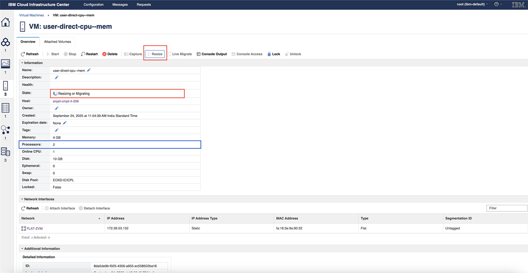This screenshot has width=528, height=273.
Task: Start the virtual machine
Action: (52, 54)
